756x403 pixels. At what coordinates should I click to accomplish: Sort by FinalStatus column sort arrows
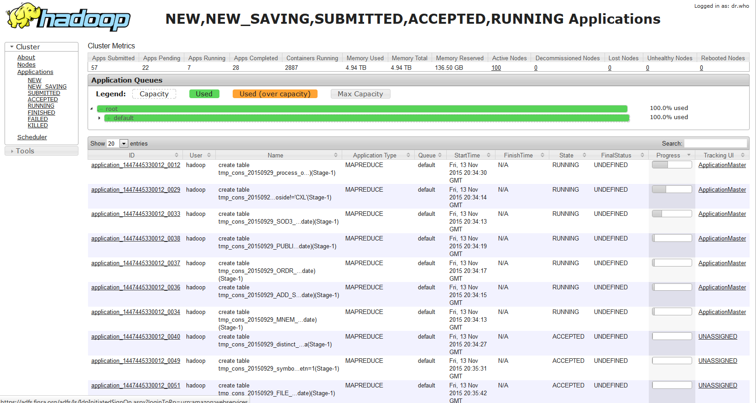642,155
